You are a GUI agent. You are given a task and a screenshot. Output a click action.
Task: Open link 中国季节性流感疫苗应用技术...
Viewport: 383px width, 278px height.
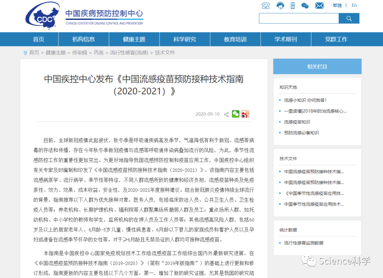(x=314, y=204)
